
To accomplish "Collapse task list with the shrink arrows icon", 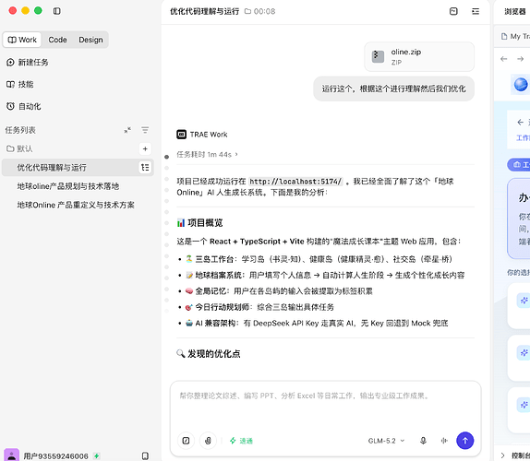I will pos(127,130).
